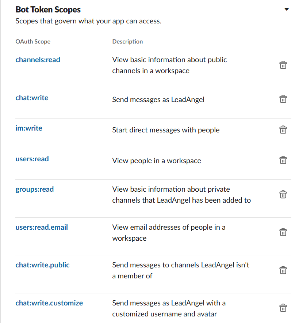Viewport: 299px width, 323px height.
Task: Remove chat:write.customize via its trash icon
Action: click(x=283, y=308)
